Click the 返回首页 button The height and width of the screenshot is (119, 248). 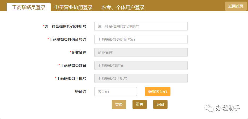point(236,6)
